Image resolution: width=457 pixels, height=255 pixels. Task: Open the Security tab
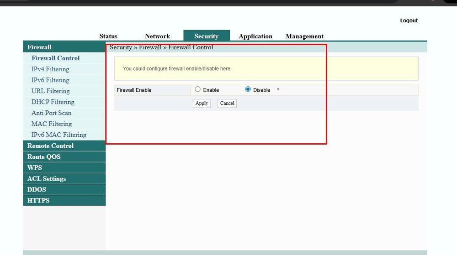click(x=207, y=36)
